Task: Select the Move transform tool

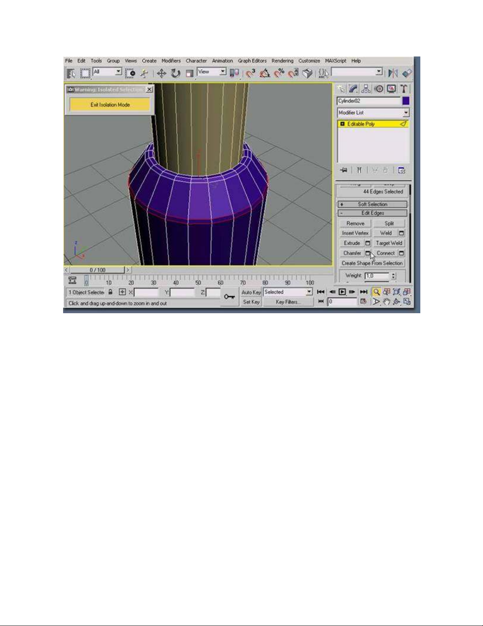Action: click(x=161, y=73)
